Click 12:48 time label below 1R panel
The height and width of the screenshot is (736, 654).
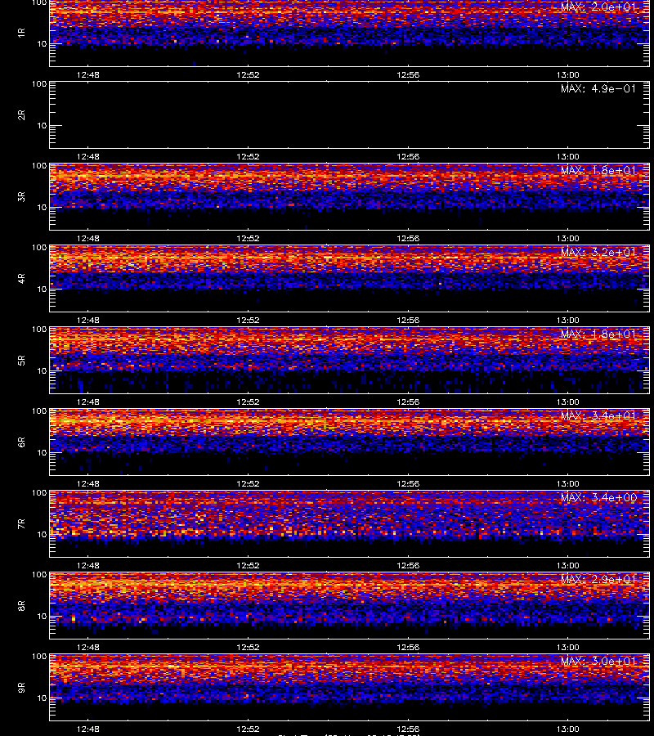click(x=88, y=74)
